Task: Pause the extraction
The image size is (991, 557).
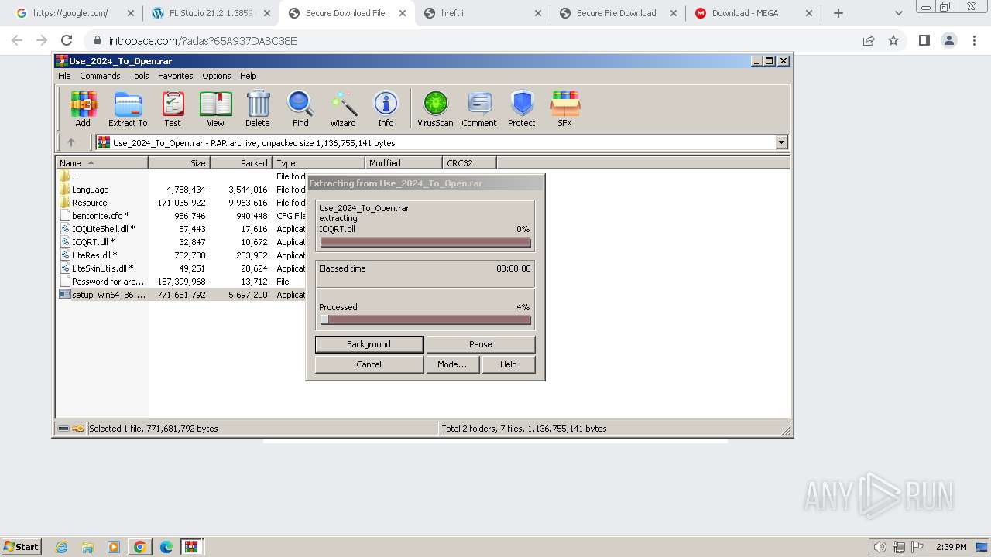Action: coord(480,344)
